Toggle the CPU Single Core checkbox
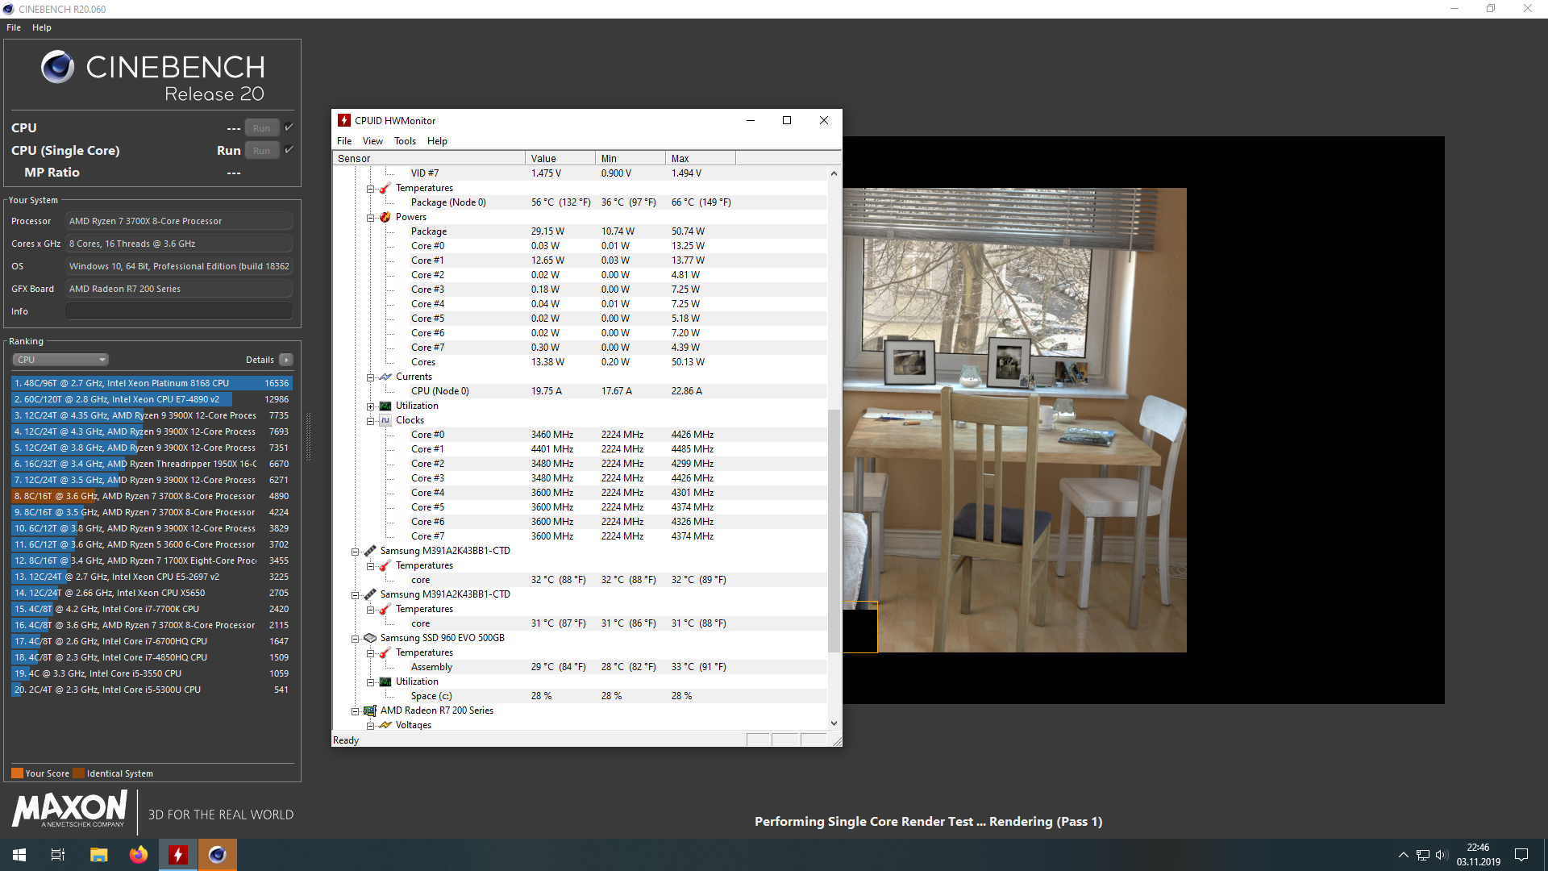This screenshot has height=871, width=1548. pyautogui.click(x=289, y=150)
